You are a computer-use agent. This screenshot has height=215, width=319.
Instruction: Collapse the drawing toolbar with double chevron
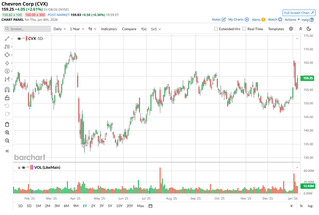[7, 151]
